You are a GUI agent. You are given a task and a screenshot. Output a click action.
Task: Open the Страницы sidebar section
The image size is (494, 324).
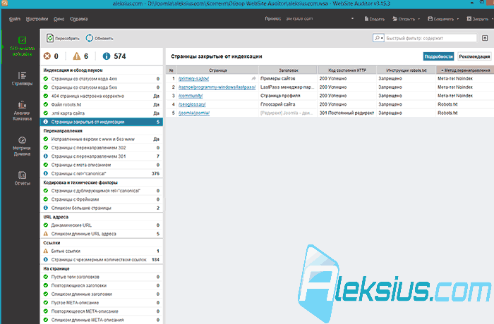22,78
